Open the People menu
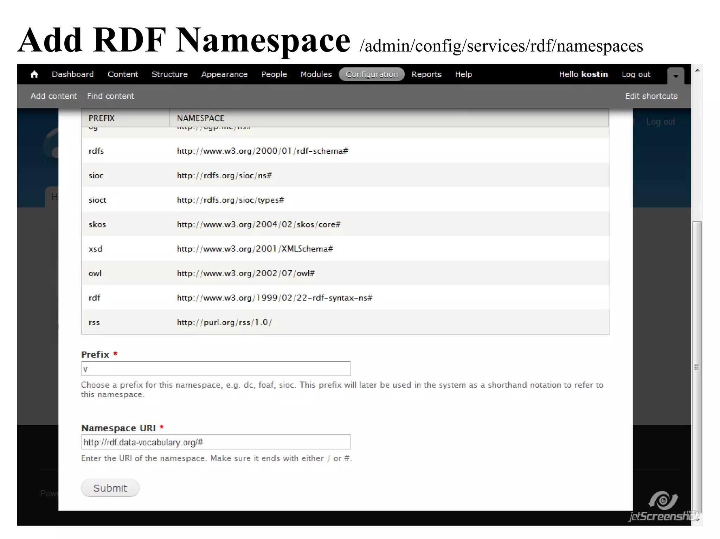Screen dimensions: 720x539 [x=274, y=74]
